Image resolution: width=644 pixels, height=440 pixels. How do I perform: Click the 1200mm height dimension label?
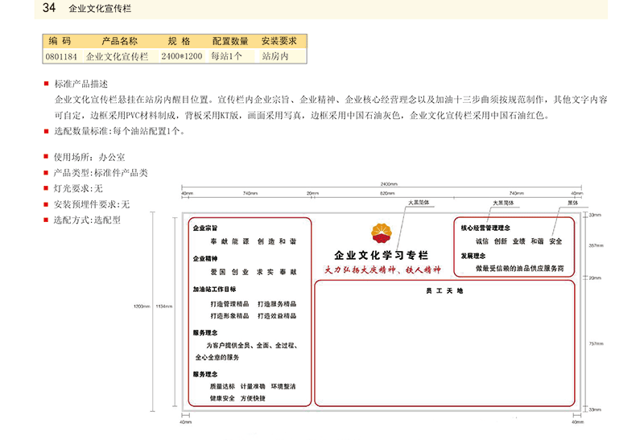point(142,306)
